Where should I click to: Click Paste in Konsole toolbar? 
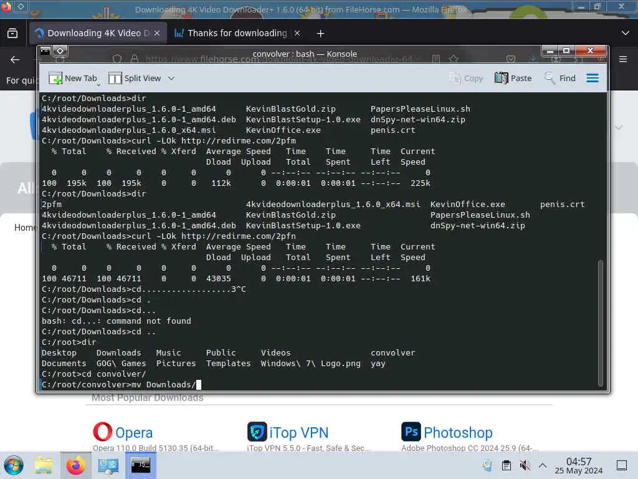(x=513, y=78)
